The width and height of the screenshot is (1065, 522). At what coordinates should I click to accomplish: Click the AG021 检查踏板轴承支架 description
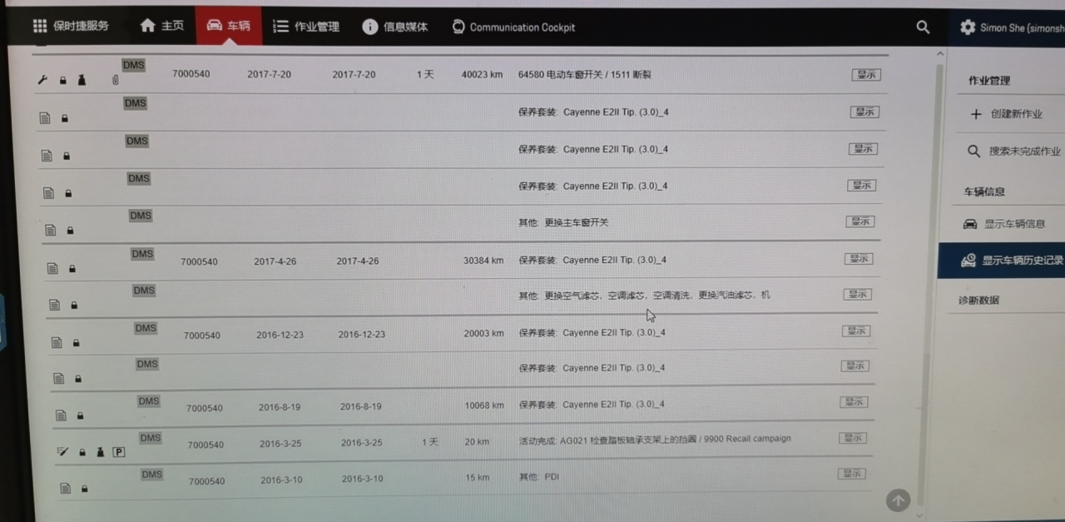[x=655, y=439]
